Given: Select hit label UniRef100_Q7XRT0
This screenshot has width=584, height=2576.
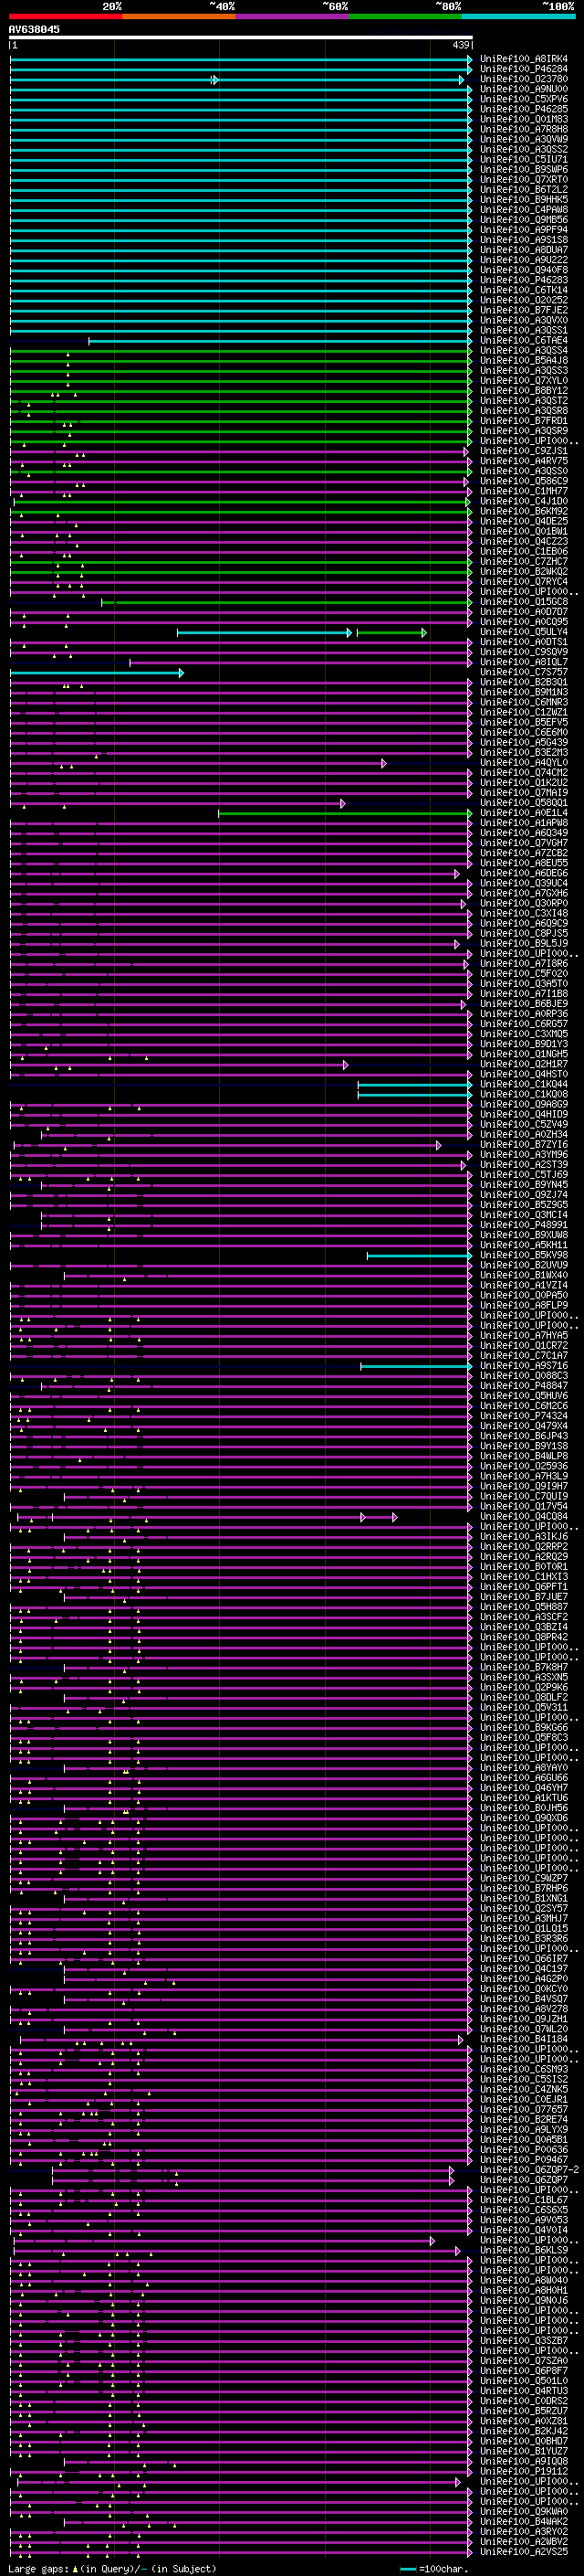Looking at the screenshot, I should [x=523, y=179].
